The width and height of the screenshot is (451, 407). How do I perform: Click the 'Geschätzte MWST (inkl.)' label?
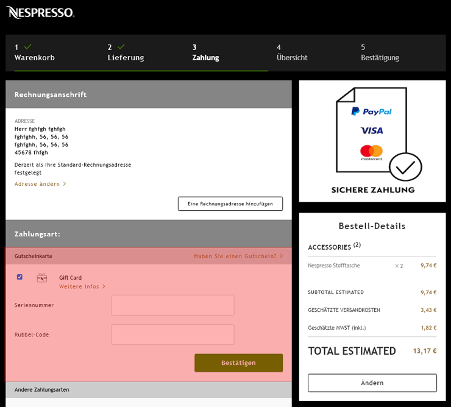(337, 328)
